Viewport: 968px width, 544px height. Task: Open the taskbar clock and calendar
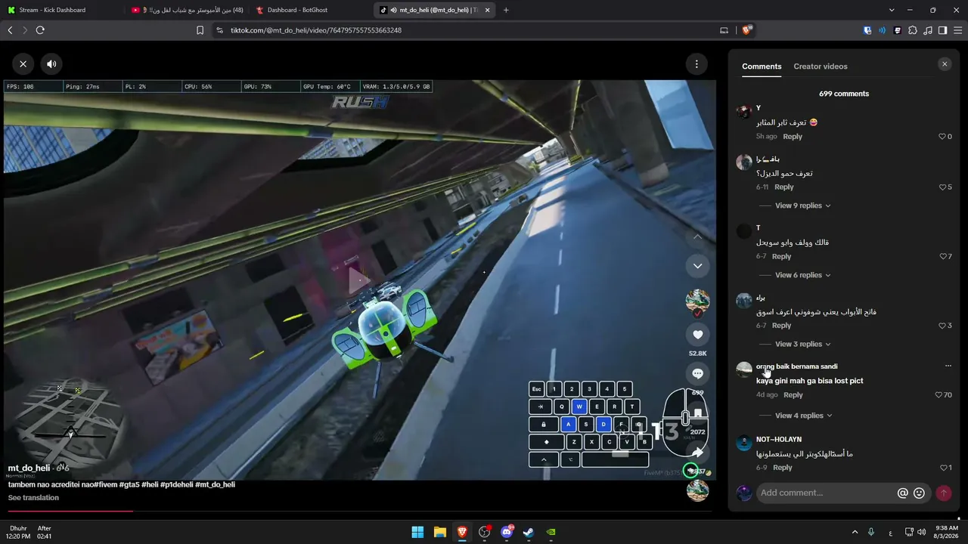pyautogui.click(x=946, y=532)
